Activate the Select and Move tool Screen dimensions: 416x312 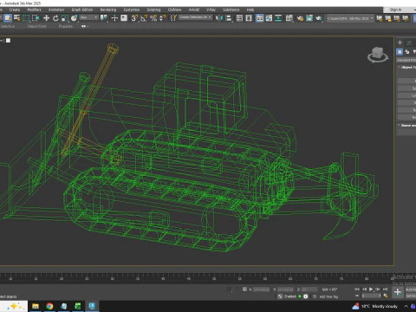[x=46, y=18]
